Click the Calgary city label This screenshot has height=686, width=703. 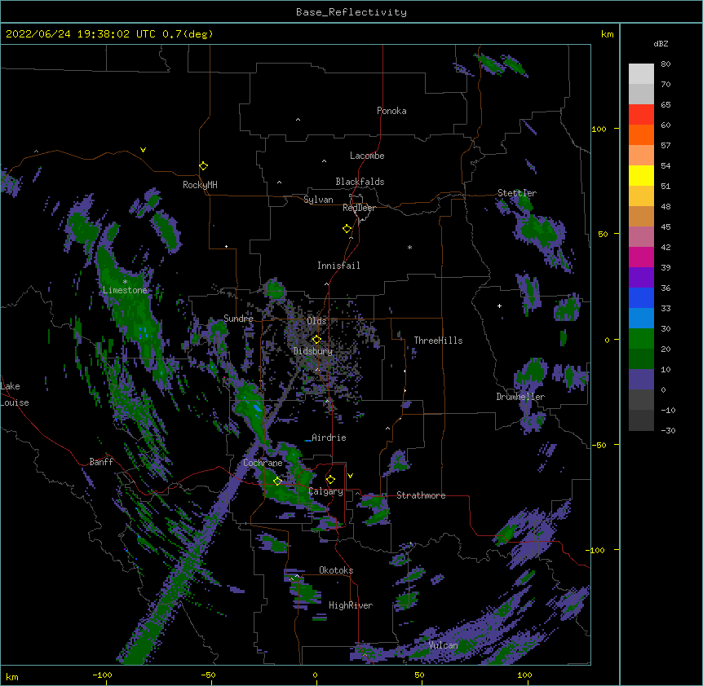point(325,491)
